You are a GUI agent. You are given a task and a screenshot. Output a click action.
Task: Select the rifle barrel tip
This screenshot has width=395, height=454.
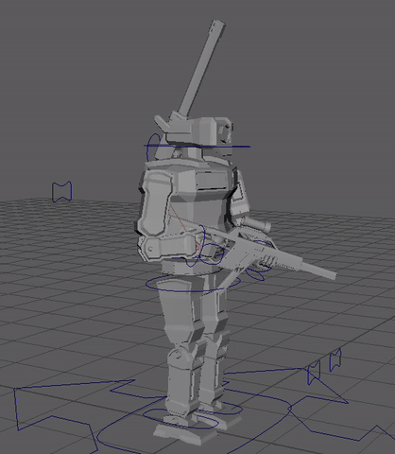pyautogui.click(x=332, y=275)
